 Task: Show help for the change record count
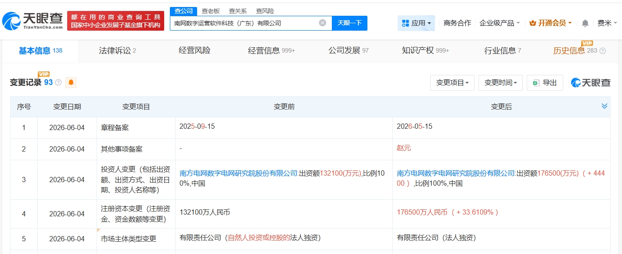click(x=58, y=82)
